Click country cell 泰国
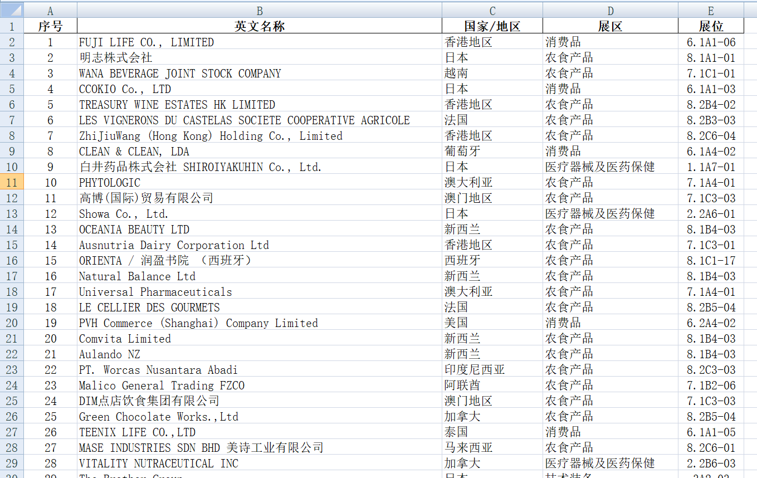Image resolution: width=757 pixels, height=478 pixels. [492, 432]
